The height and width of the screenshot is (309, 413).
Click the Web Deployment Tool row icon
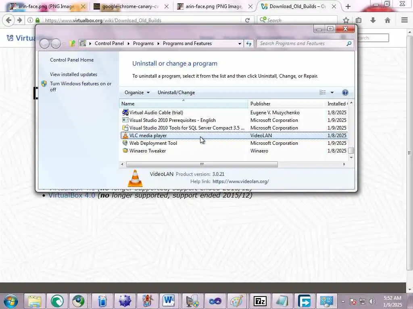coord(125,143)
